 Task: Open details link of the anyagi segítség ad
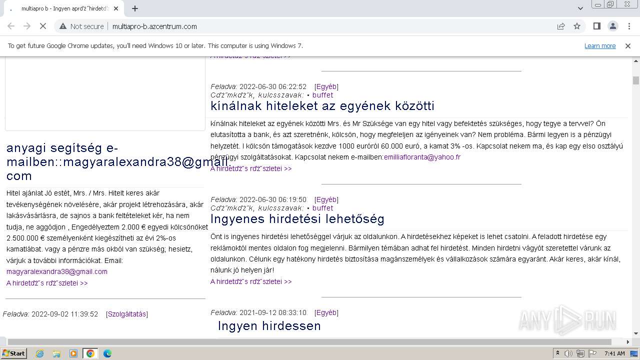point(47,283)
